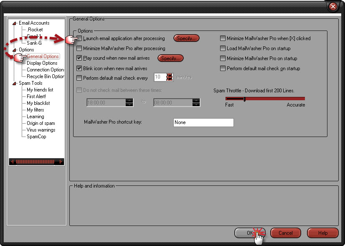Select the .Rocket email account
The width and height of the screenshot is (345, 246).
(x=35, y=30)
